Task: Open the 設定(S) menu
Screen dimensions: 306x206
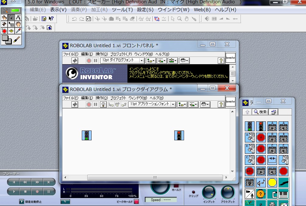Action: 145,9
